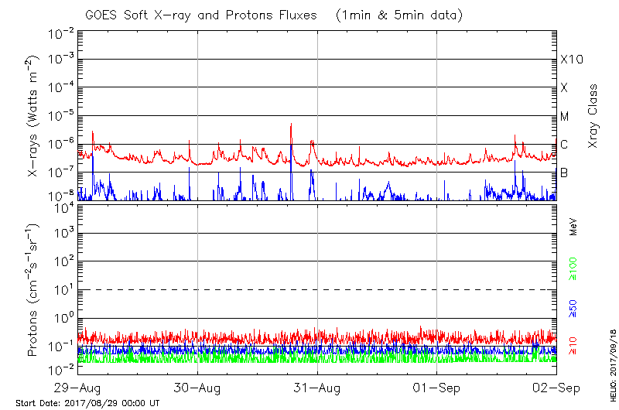This screenshot has height=410, width=619.
Task: Click the "Xray Class" right-axis label
Action: pyautogui.click(x=593, y=116)
